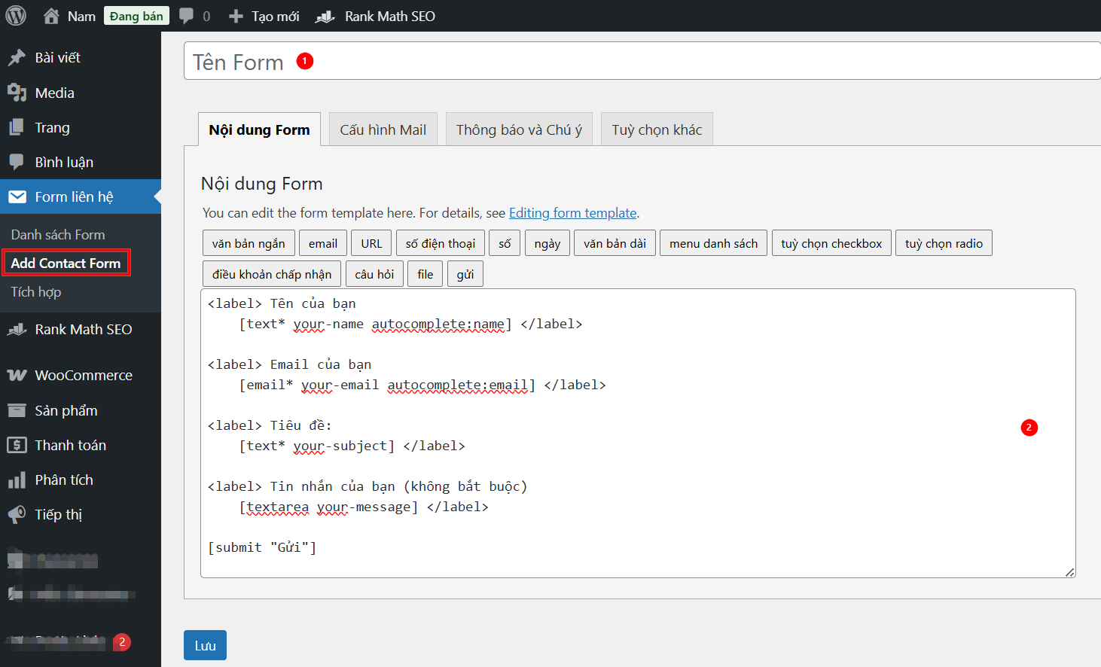Image resolution: width=1101 pixels, height=667 pixels.
Task: Click the textarea resize handle corner
Action: [1070, 572]
